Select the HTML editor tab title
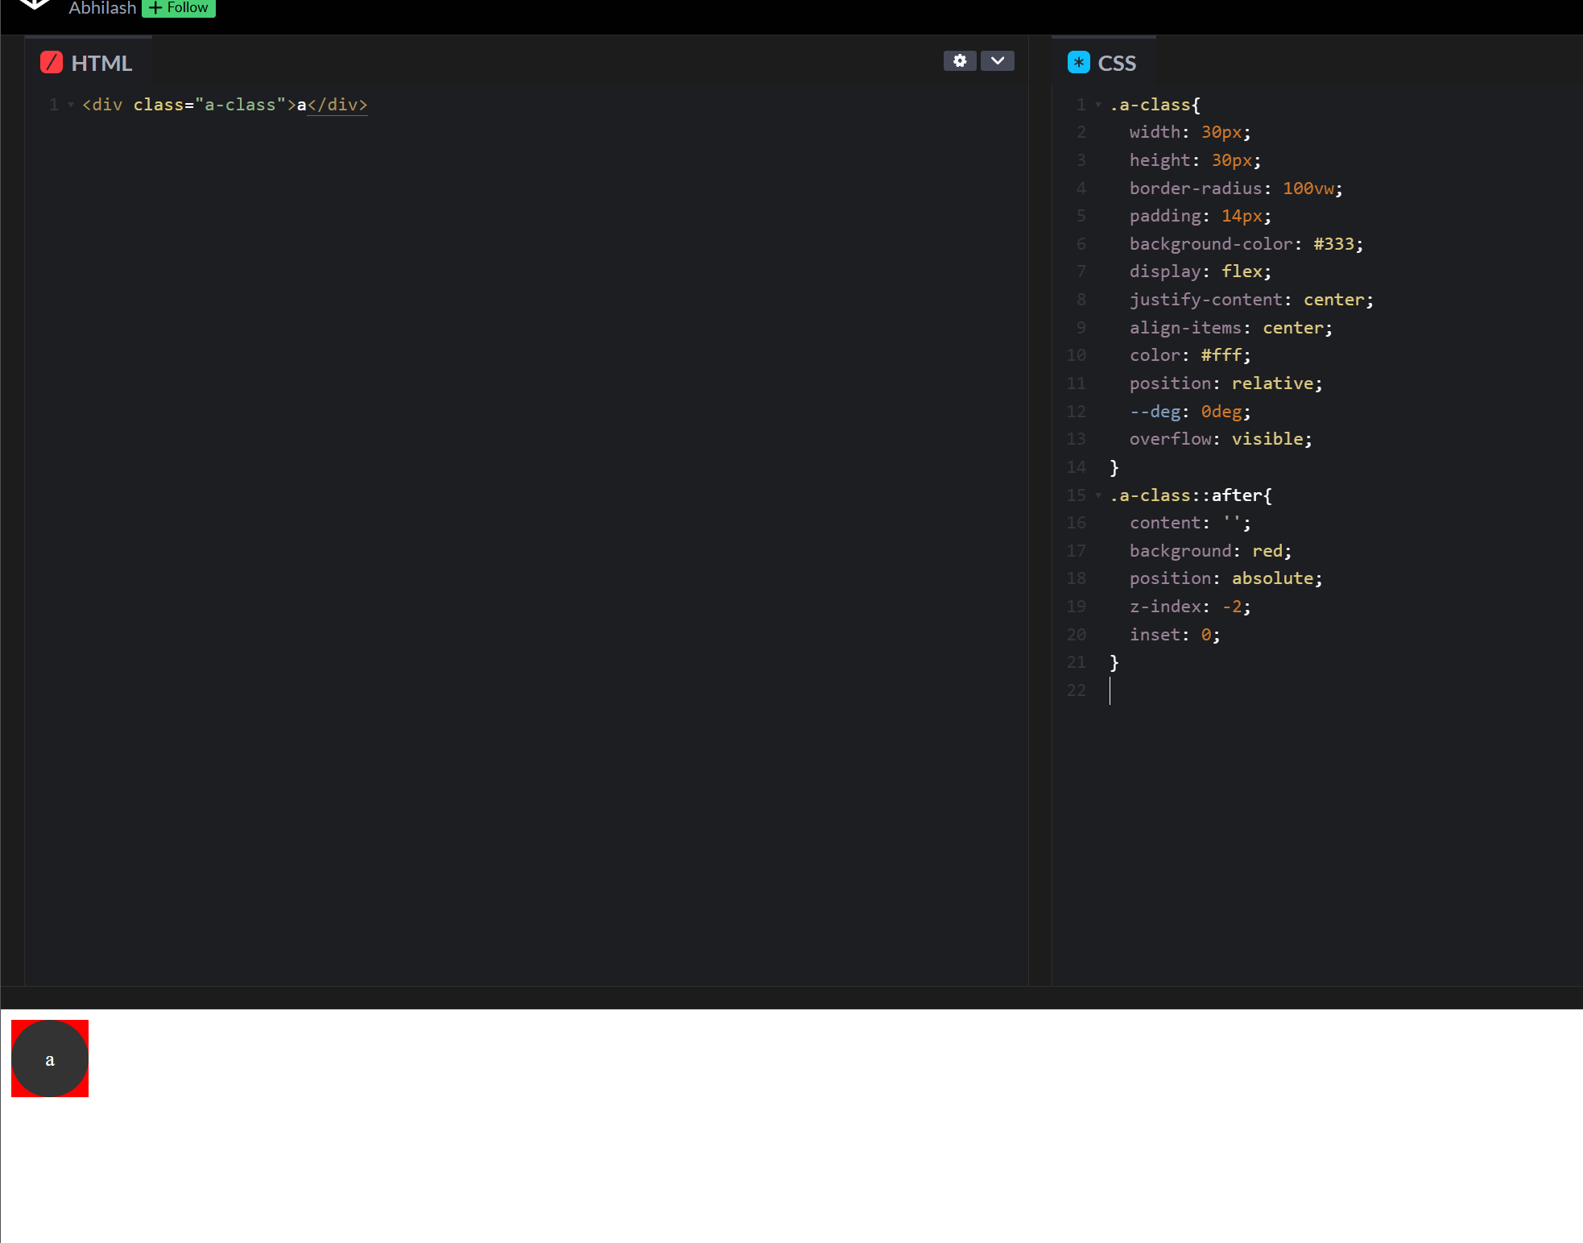 pyautogui.click(x=101, y=63)
